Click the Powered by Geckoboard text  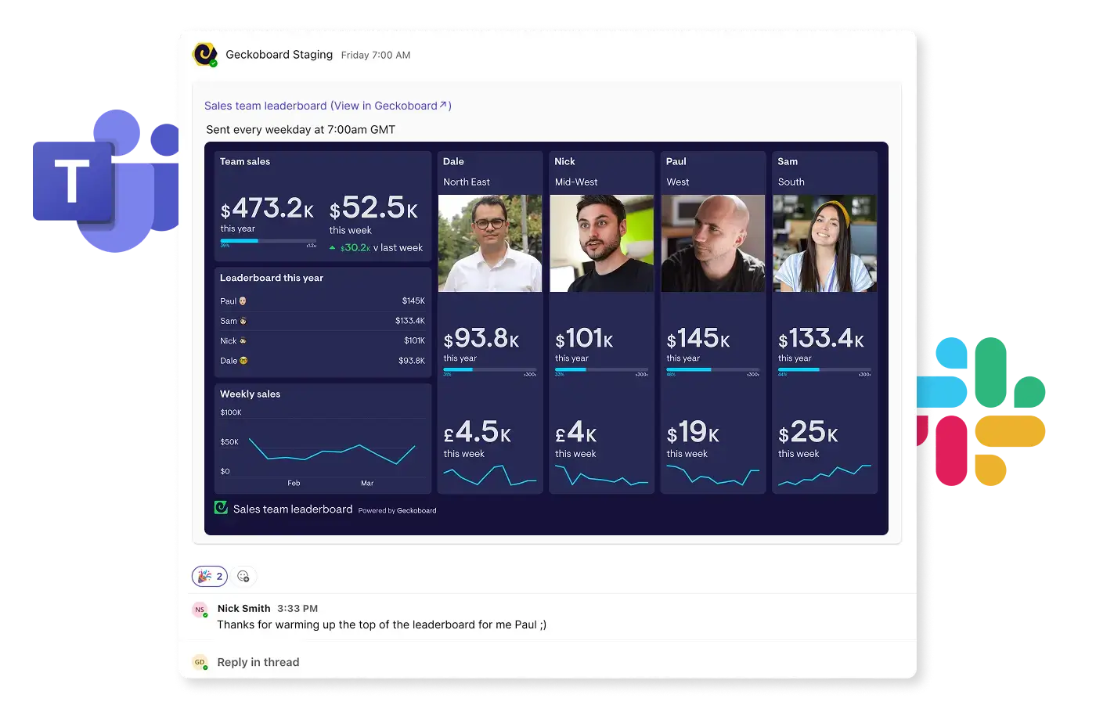tap(398, 510)
